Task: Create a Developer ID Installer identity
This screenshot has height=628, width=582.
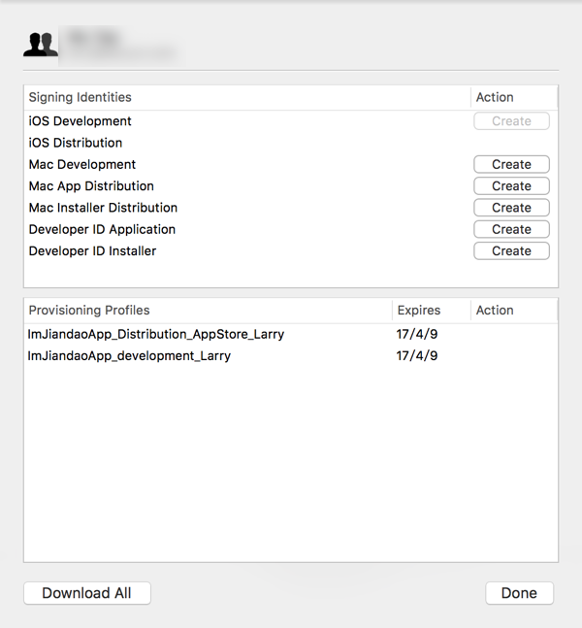Action: click(511, 250)
